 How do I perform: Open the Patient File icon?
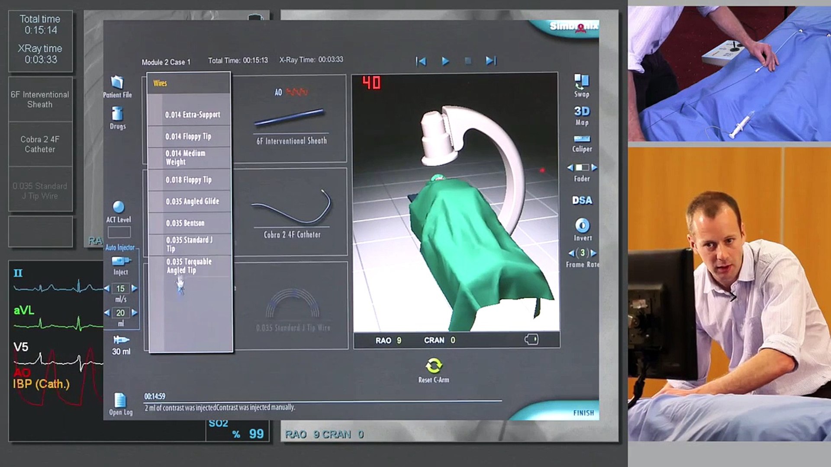coord(117,82)
